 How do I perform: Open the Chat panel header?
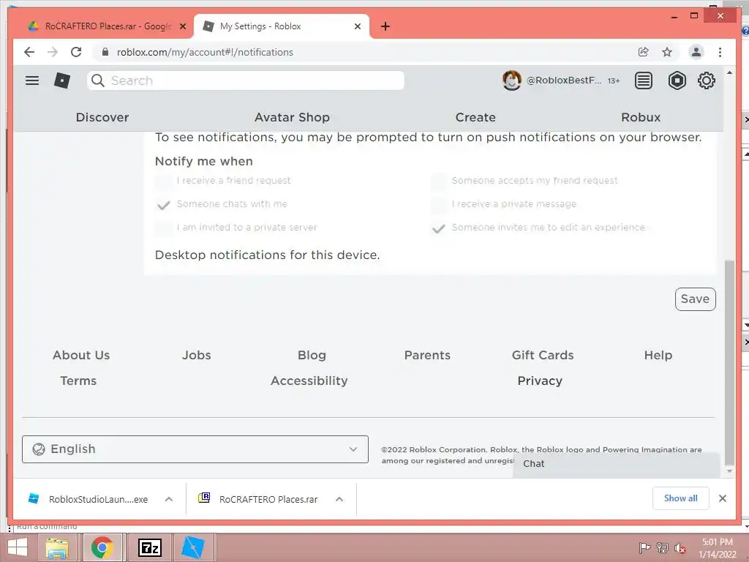616,463
